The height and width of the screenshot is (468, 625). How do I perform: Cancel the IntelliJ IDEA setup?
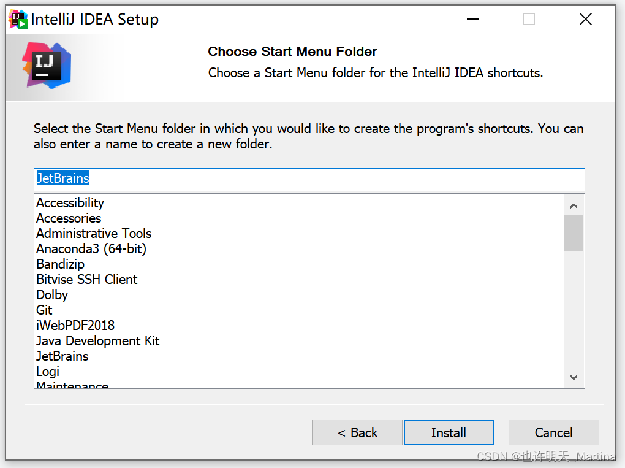point(553,432)
